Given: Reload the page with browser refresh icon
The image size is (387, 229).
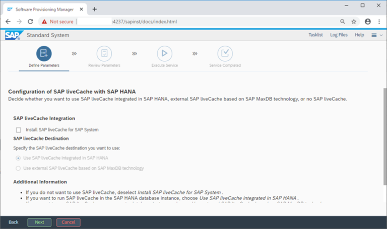Looking at the screenshot, I should [x=30, y=22].
